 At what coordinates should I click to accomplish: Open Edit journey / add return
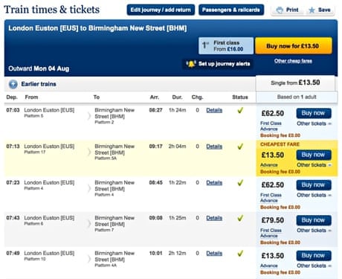pyautogui.click(x=161, y=10)
